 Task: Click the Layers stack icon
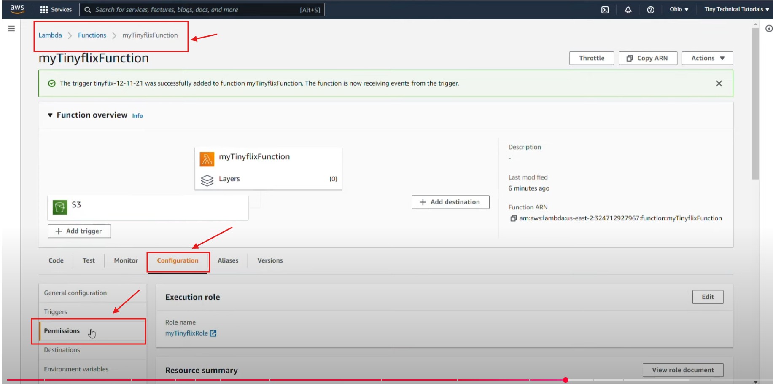click(207, 180)
